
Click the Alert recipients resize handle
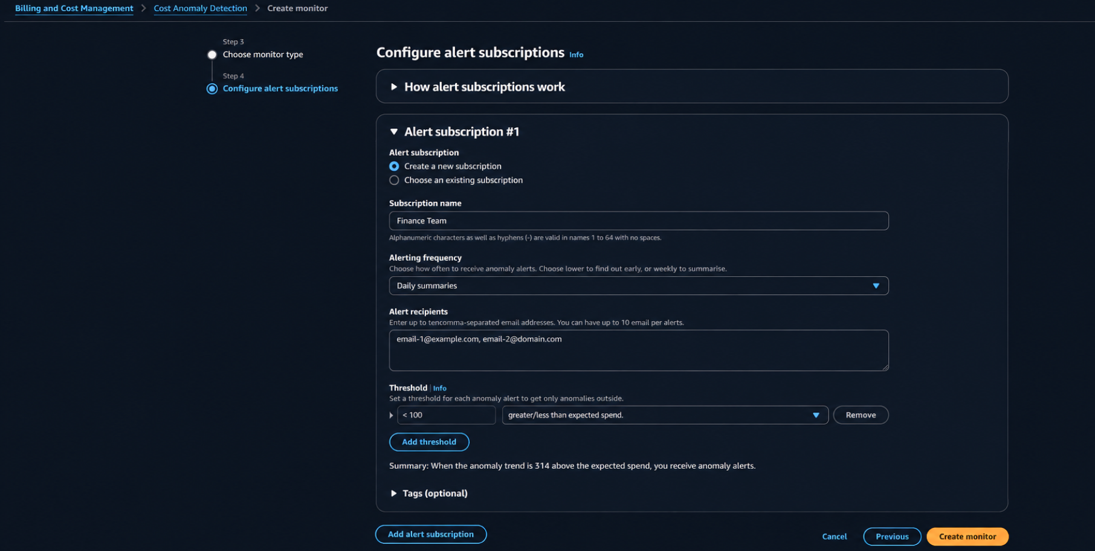click(885, 367)
